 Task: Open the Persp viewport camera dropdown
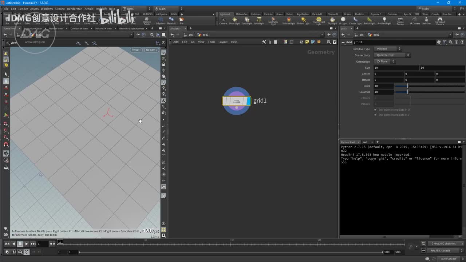pyautogui.click(x=136, y=50)
